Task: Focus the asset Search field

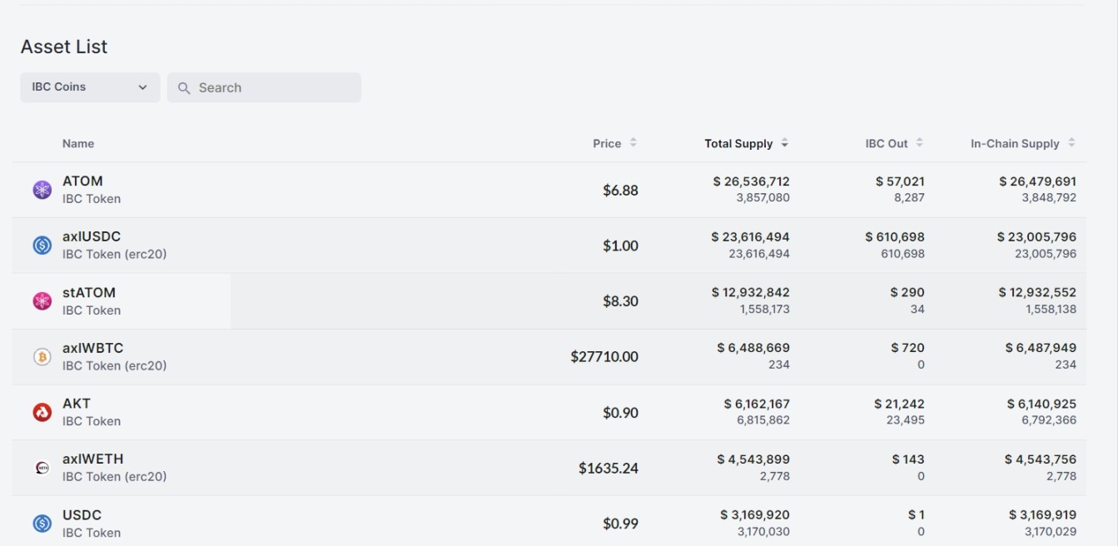Action: tap(275, 87)
